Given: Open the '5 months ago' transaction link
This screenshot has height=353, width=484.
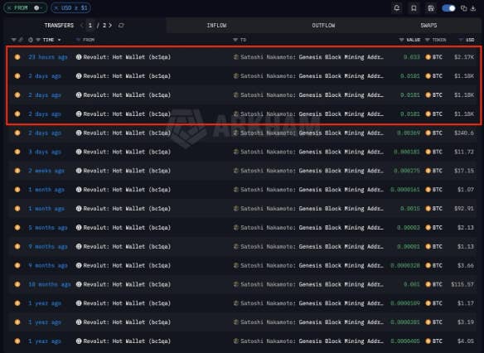Looking at the screenshot, I should coord(48,228).
